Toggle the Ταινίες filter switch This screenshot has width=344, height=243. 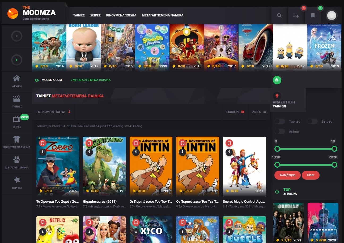pos(280,121)
